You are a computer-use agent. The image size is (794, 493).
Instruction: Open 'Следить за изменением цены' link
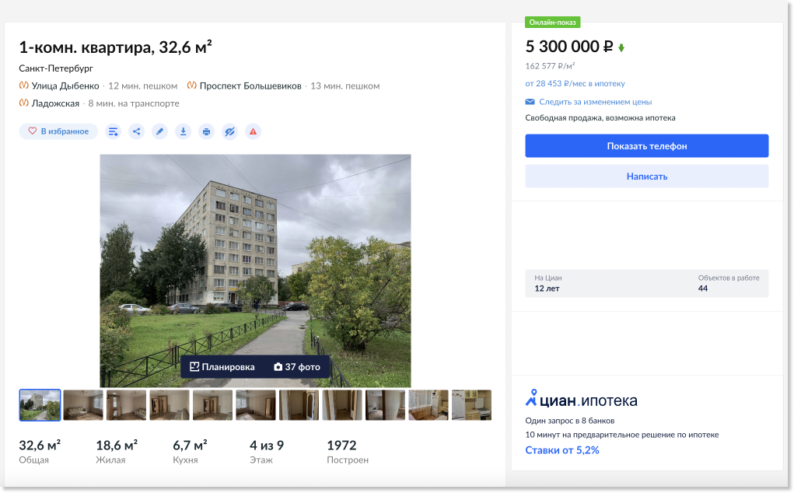[595, 102]
